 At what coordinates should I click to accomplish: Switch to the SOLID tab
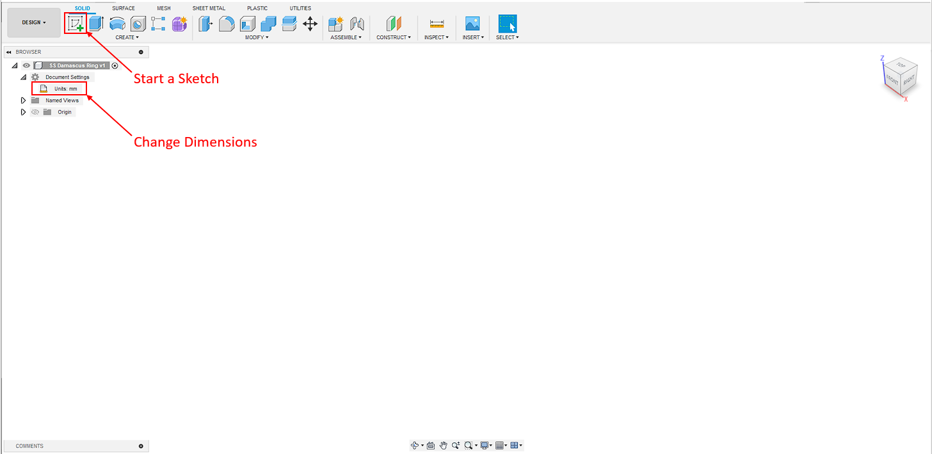pos(83,8)
